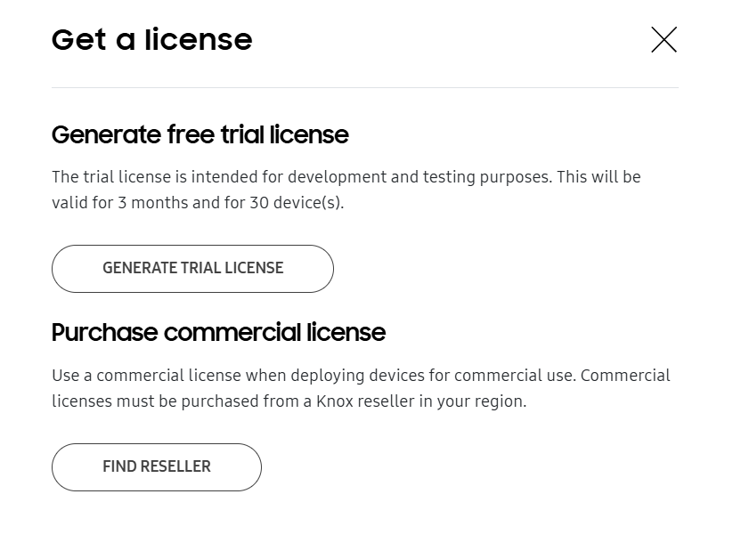Select the Get a license dialog title

pyautogui.click(x=151, y=39)
